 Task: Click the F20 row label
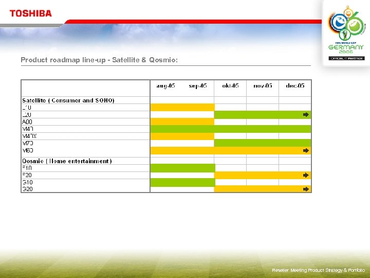27,175
